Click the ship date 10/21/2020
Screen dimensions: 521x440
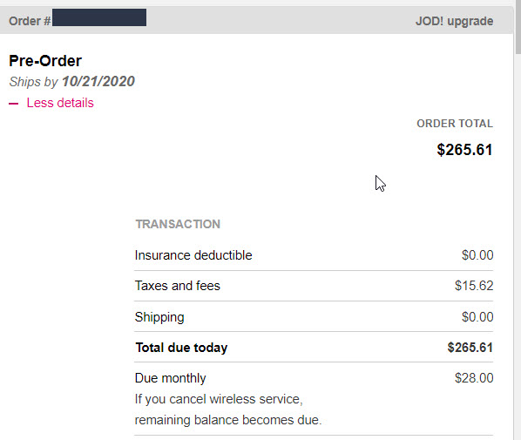coord(98,81)
